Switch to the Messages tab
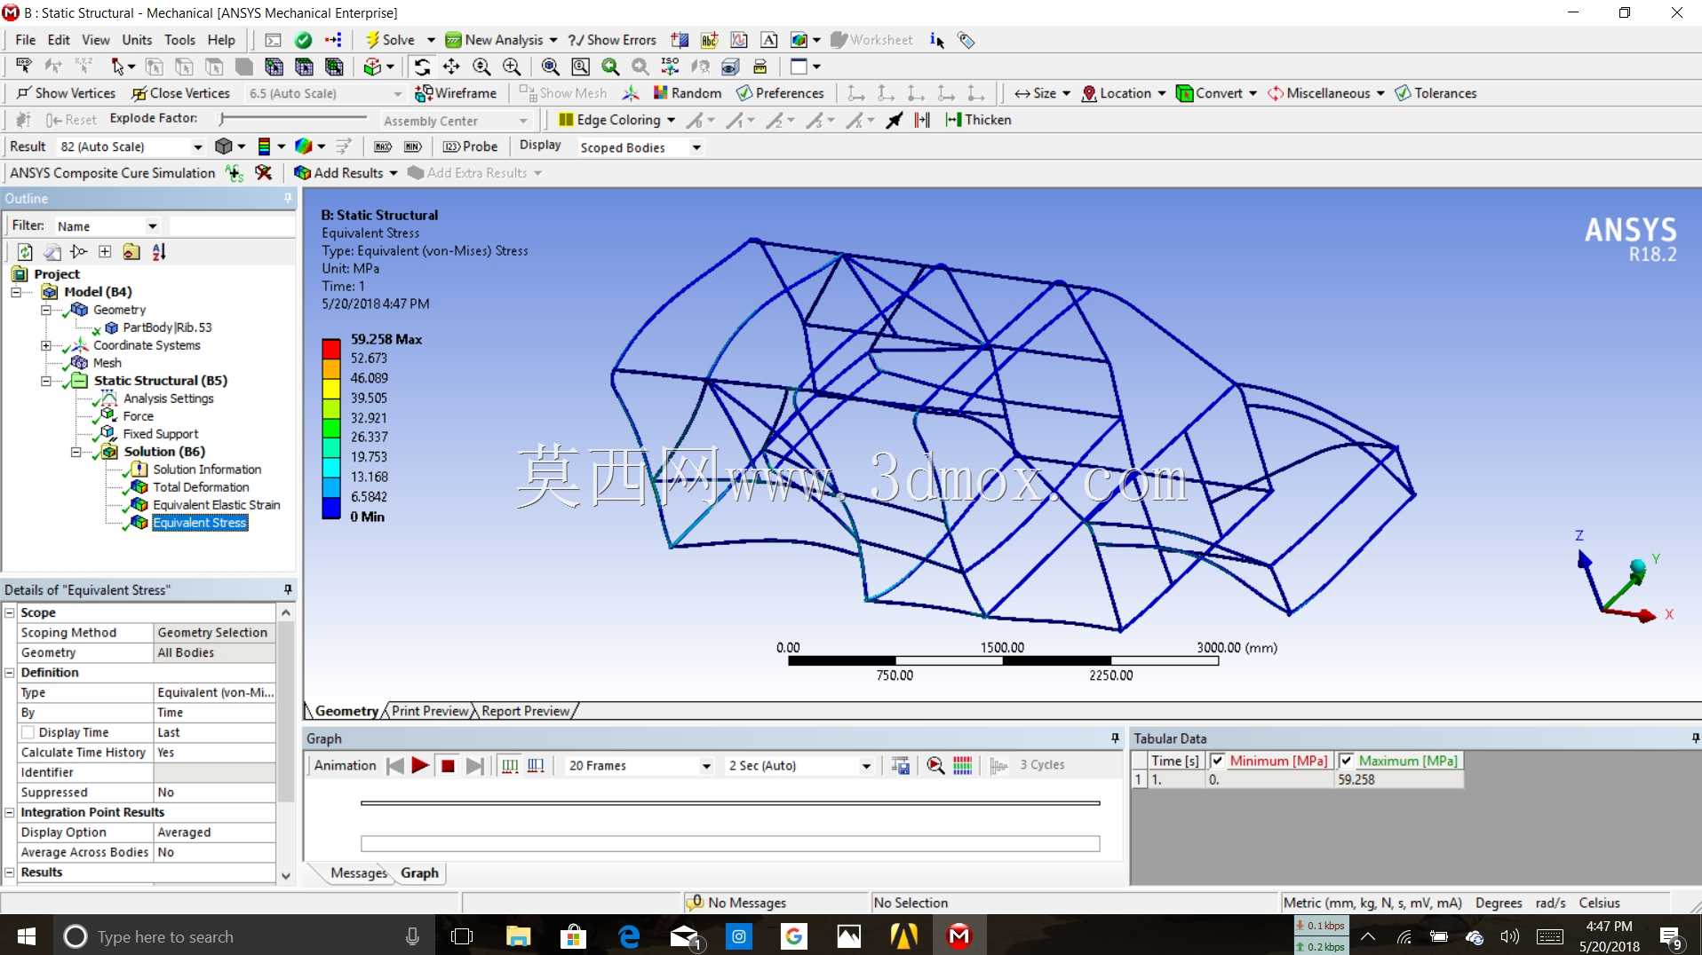The height and width of the screenshot is (955, 1702). tap(359, 873)
